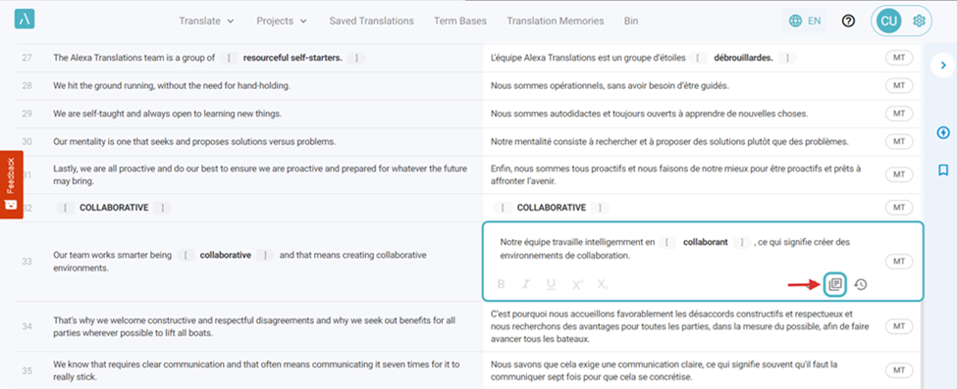Open the orange Feedback tab
Viewport: 957px width, 389px height.
point(12,184)
